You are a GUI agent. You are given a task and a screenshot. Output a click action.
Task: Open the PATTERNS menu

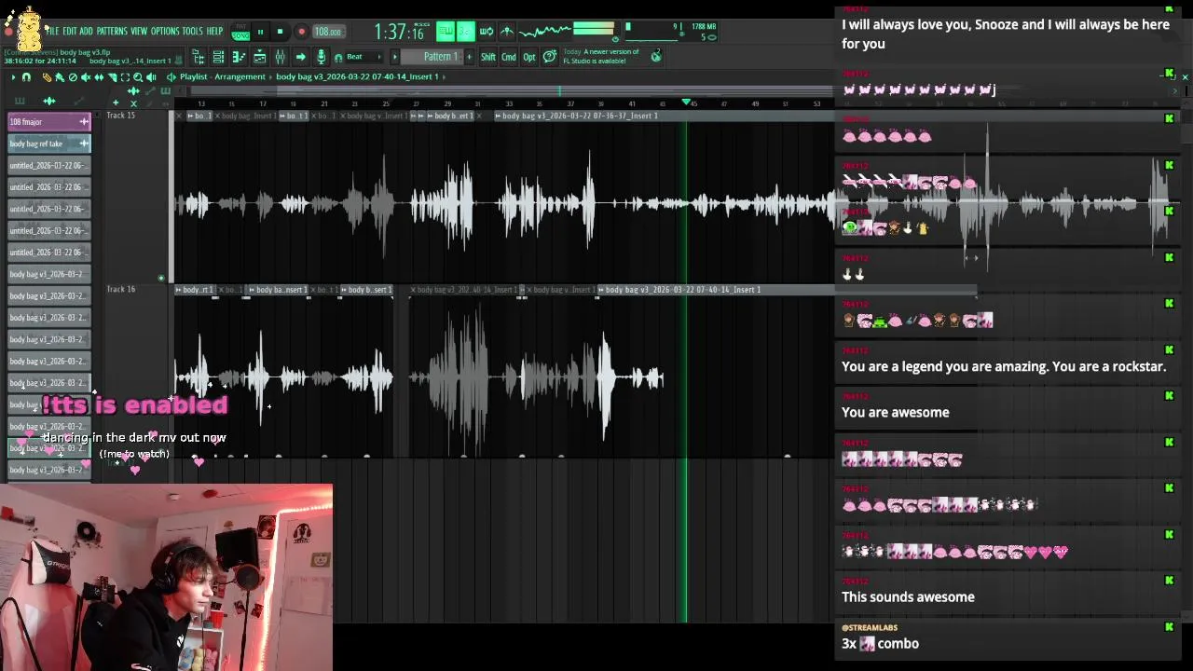tap(112, 31)
